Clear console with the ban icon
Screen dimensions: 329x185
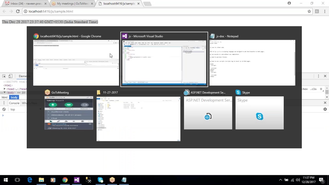tap(4, 109)
